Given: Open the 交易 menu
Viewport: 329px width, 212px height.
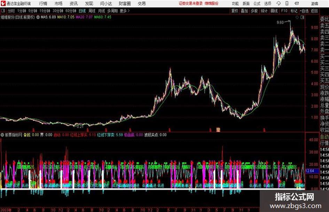Looking at the screenshot, I should coord(142,3).
